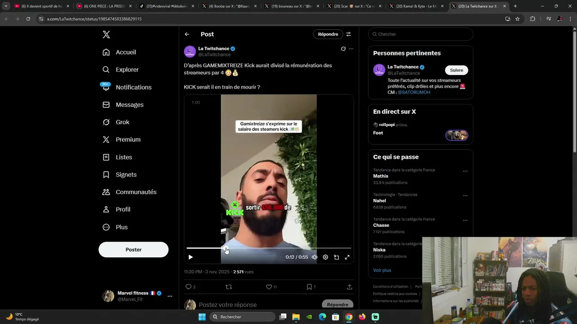
Task: Click the address bar URL
Action: [x=94, y=19]
